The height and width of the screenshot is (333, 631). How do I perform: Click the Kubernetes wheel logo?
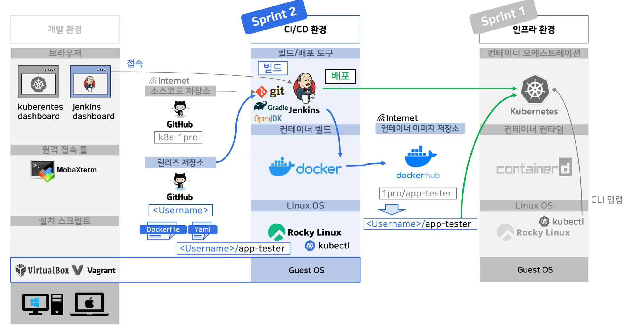pos(535,89)
